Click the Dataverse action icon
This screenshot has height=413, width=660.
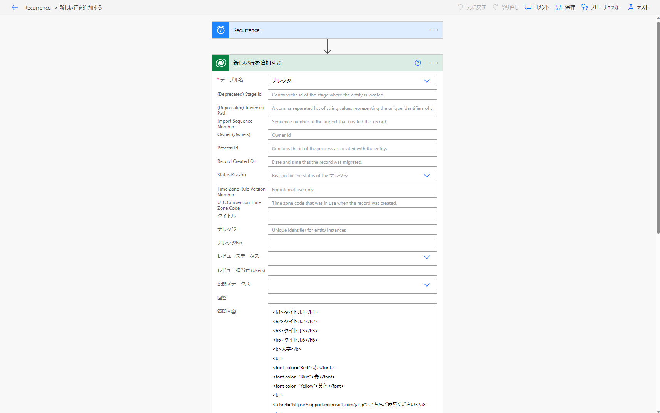[x=221, y=63]
